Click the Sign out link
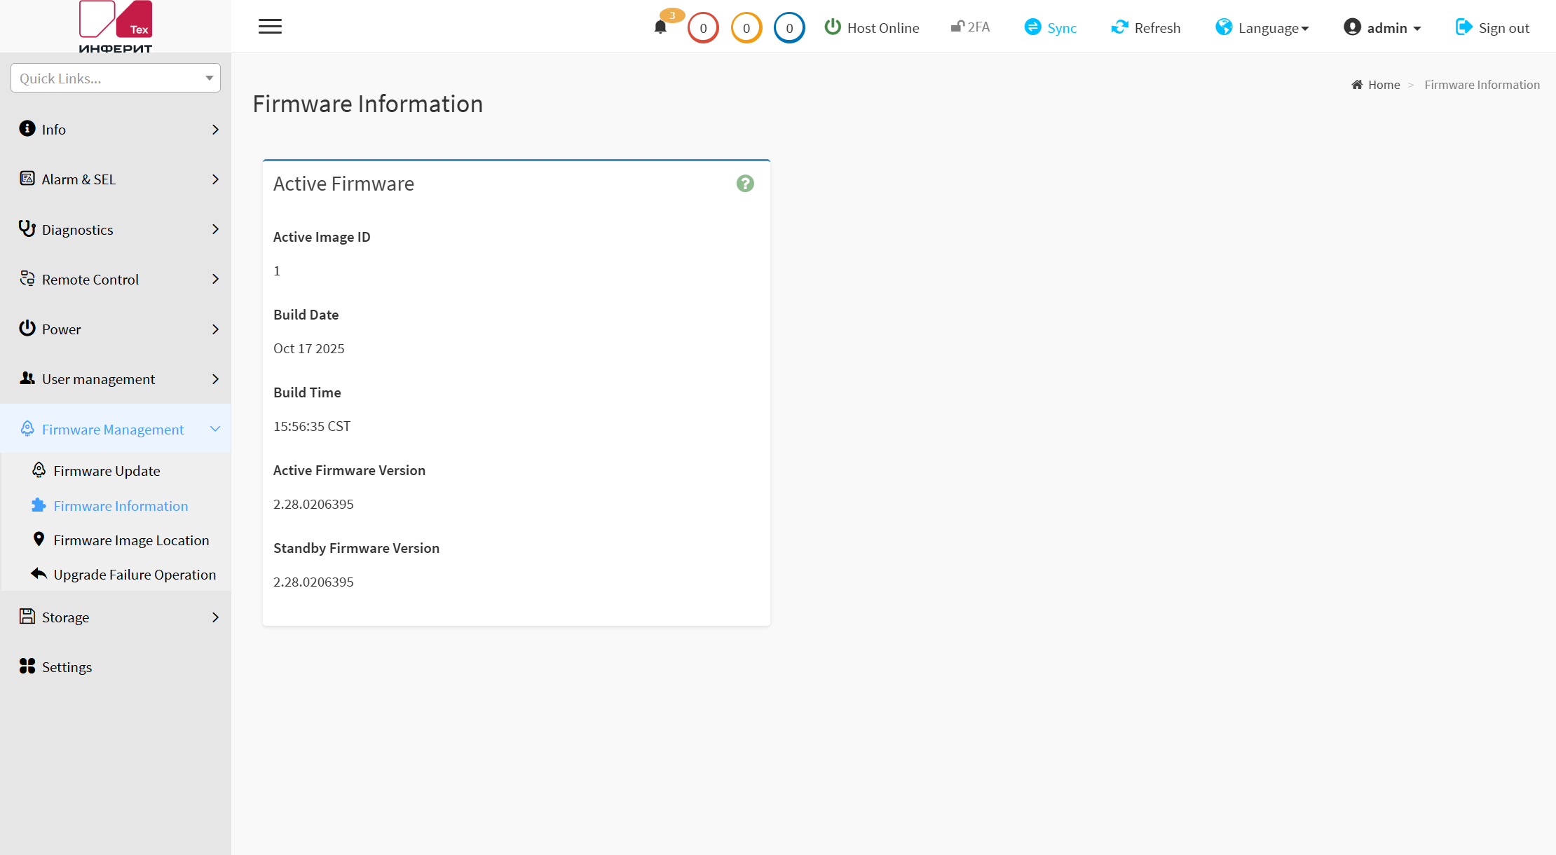Viewport: 1556px width, 855px height. coord(1492,28)
